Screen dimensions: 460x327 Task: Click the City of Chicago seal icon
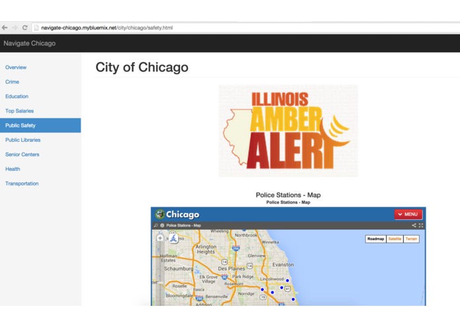160,214
